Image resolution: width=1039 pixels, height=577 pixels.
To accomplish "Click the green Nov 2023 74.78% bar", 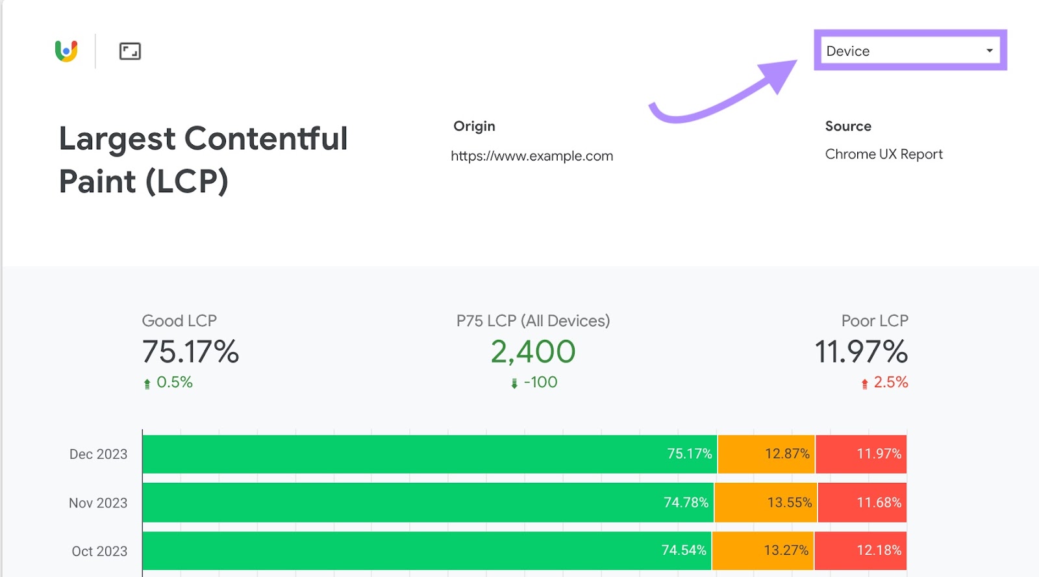I will click(x=427, y=503).
